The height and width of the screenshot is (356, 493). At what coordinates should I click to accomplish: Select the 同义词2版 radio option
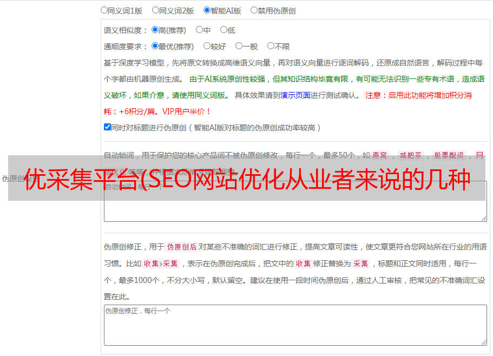[x=155, y=10]
